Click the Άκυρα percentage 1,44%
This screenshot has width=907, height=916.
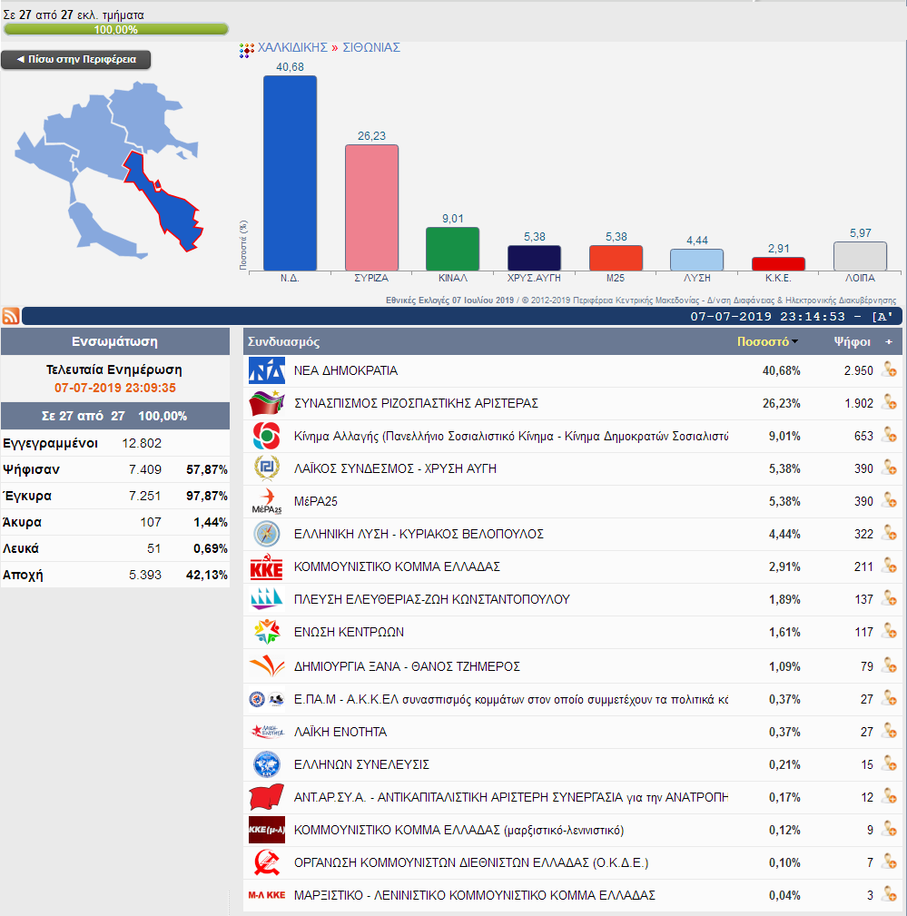[211, 522]
